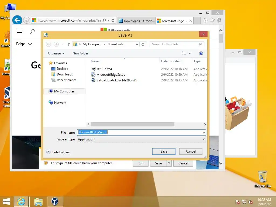Click Internet Explorer taskbar icon
276x207 pixels.
coord(21,202)
